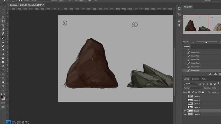Select the Eyedropper tool
This screenshot has width=221, height=124.
click(x=3, y=30)
